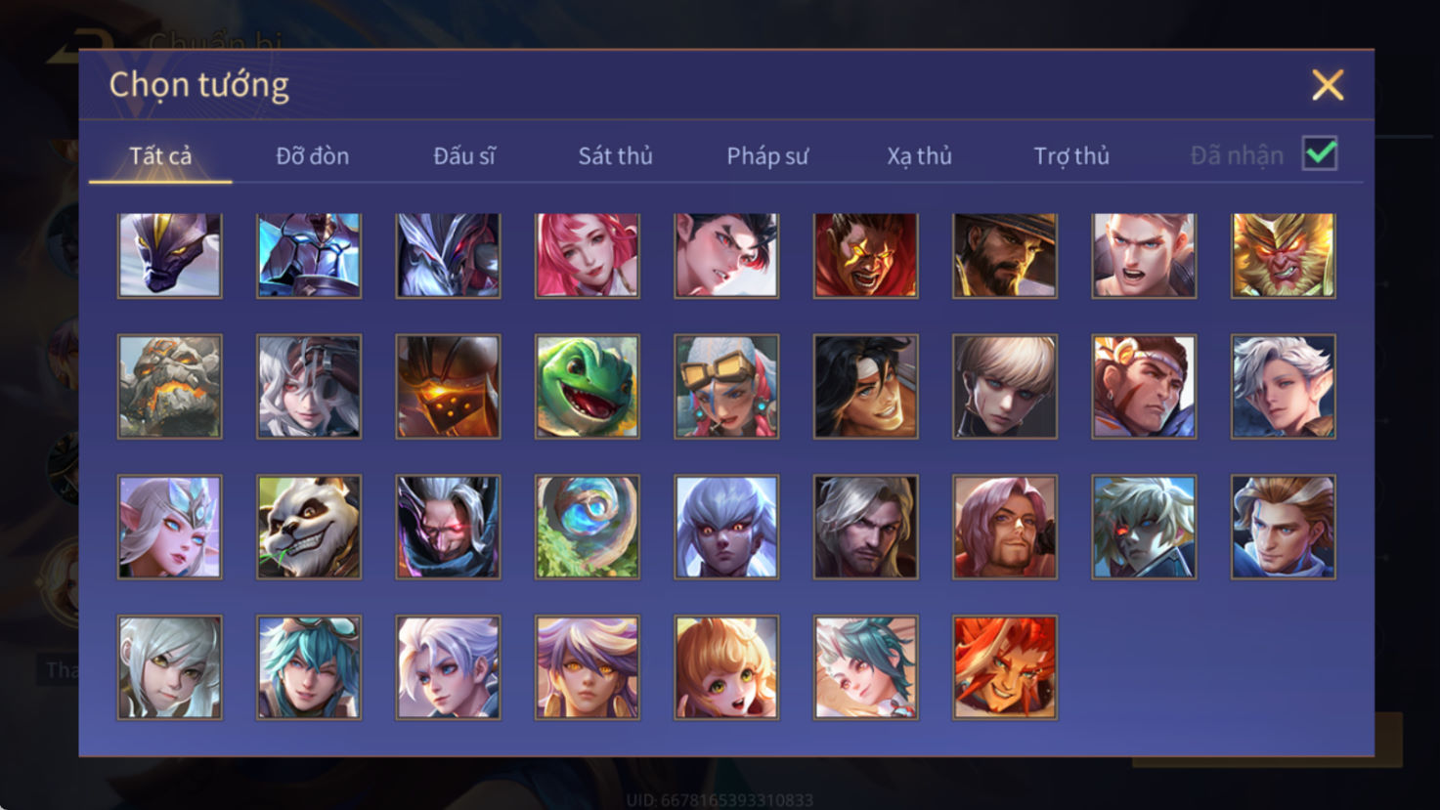Select the bearded hero in wide hat
1440x810 pixels.
coord(1005,256)
